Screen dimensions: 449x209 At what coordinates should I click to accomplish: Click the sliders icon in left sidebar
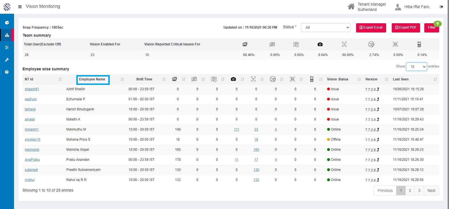pyautogui.click(x=7, y=48)
